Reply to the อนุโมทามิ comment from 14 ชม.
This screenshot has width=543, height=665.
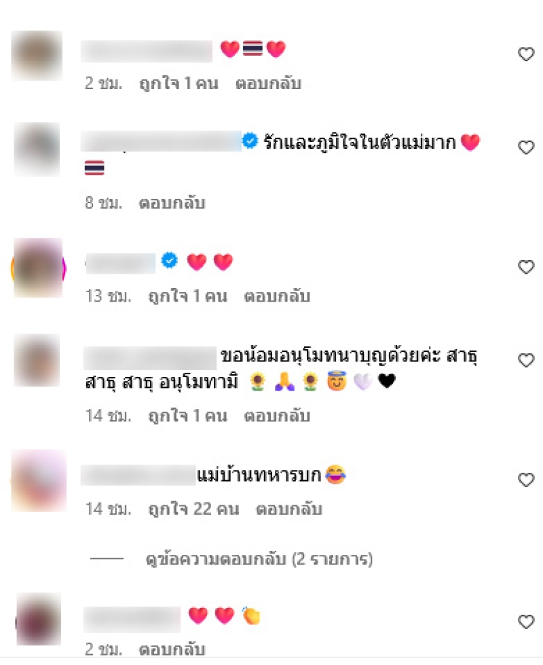pyautogui.click(x=277, y=416)
